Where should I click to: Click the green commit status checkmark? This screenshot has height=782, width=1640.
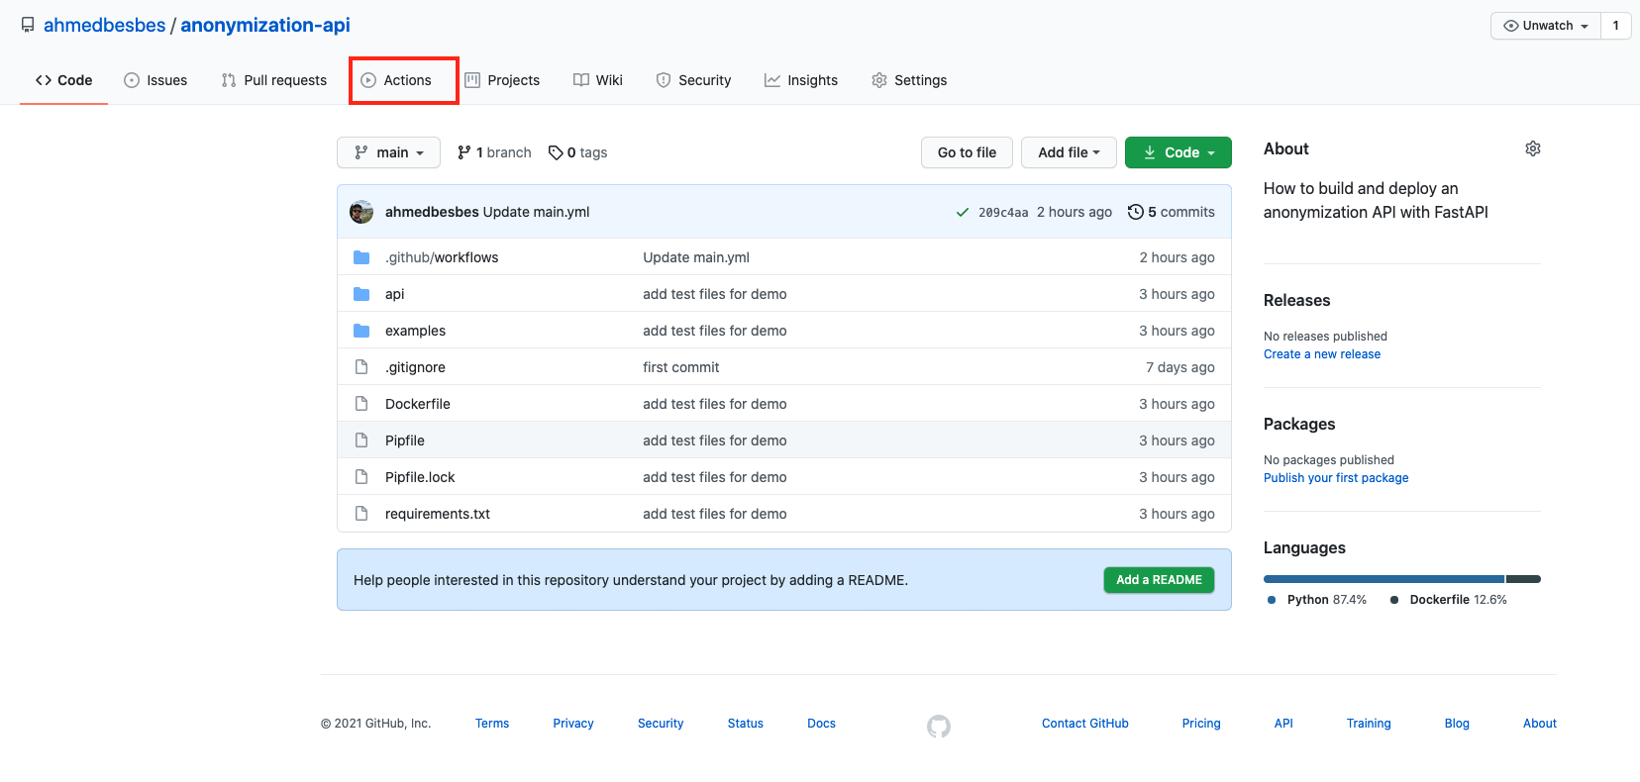click(x=962, y=212)
